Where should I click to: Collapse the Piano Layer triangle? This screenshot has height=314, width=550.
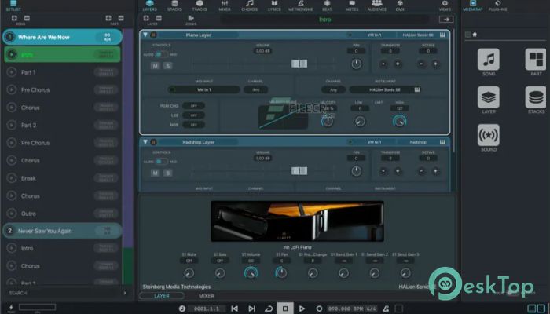pos(145,35)
